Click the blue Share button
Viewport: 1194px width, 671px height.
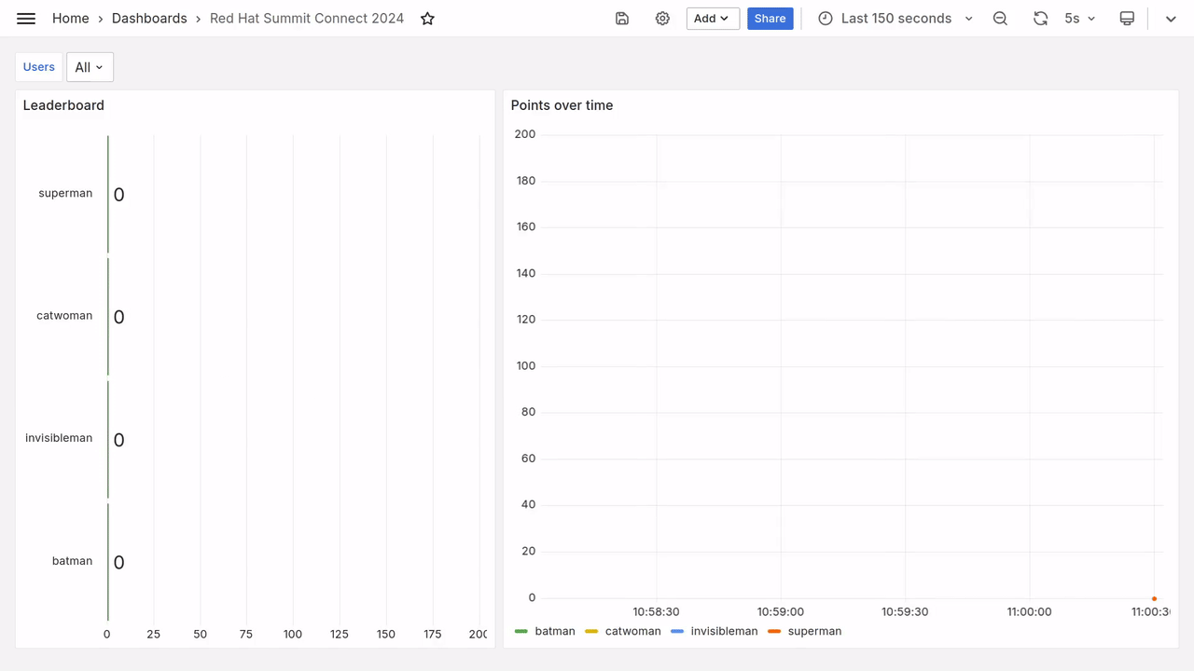[x=770, y=19]
